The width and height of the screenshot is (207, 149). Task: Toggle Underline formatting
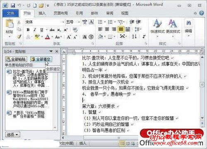42,30
